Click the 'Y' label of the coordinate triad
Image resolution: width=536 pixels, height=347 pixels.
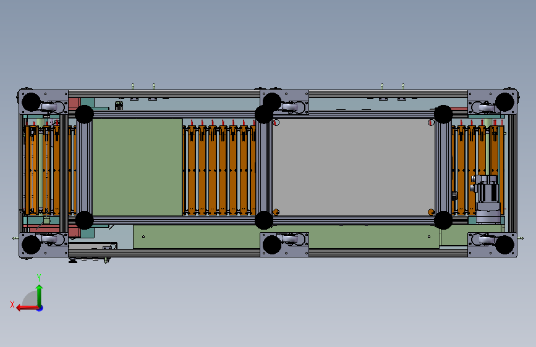[39, 277]
